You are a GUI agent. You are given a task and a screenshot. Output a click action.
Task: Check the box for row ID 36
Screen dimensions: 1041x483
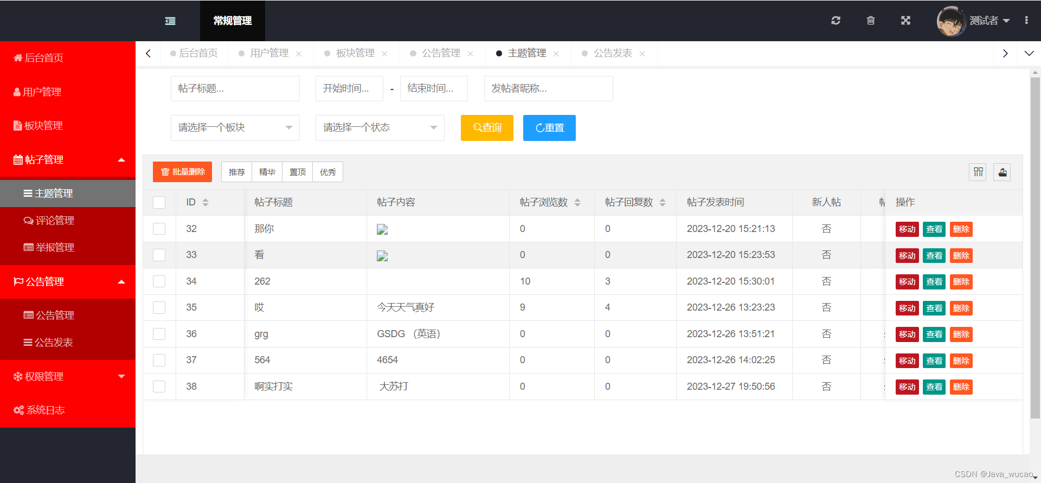point(159,334)
